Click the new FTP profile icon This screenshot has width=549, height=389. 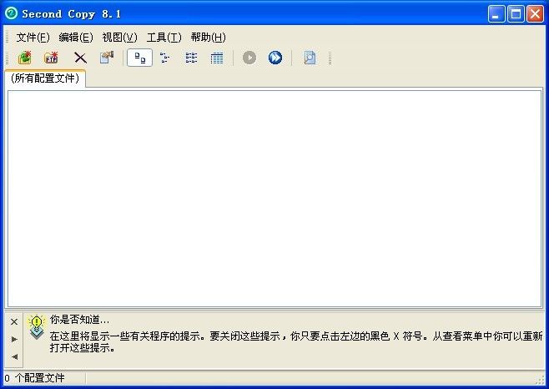click(x=52, y=58)
